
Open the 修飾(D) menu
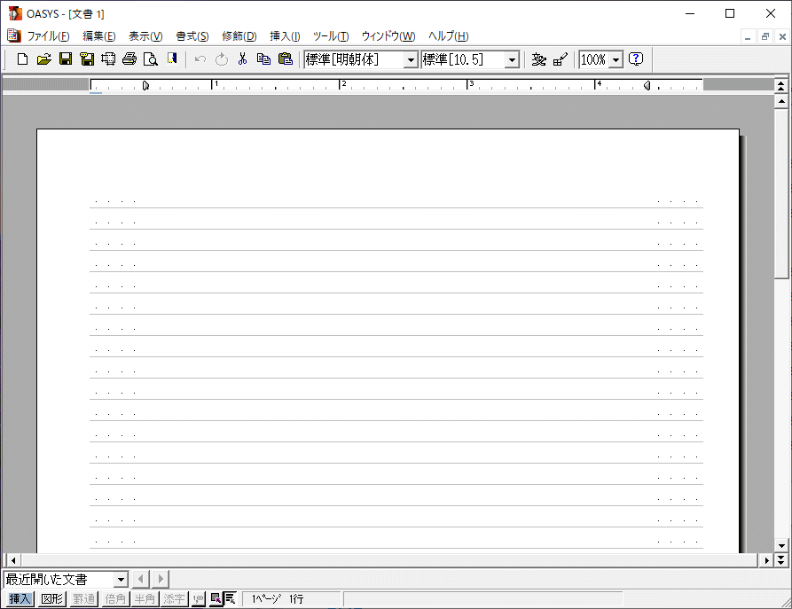click(x=239, y=35)
